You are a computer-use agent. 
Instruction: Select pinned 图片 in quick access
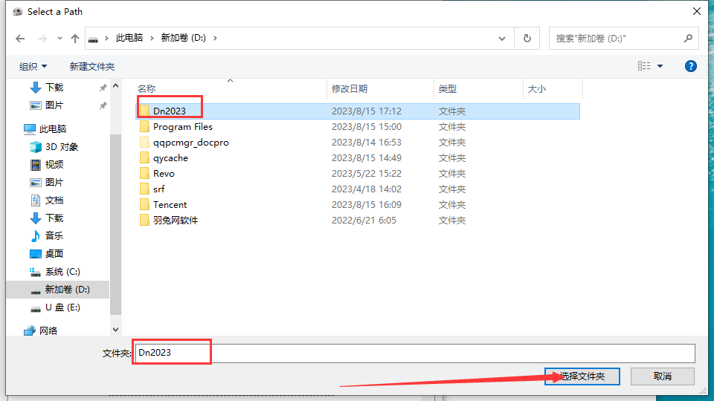point(54,105)
